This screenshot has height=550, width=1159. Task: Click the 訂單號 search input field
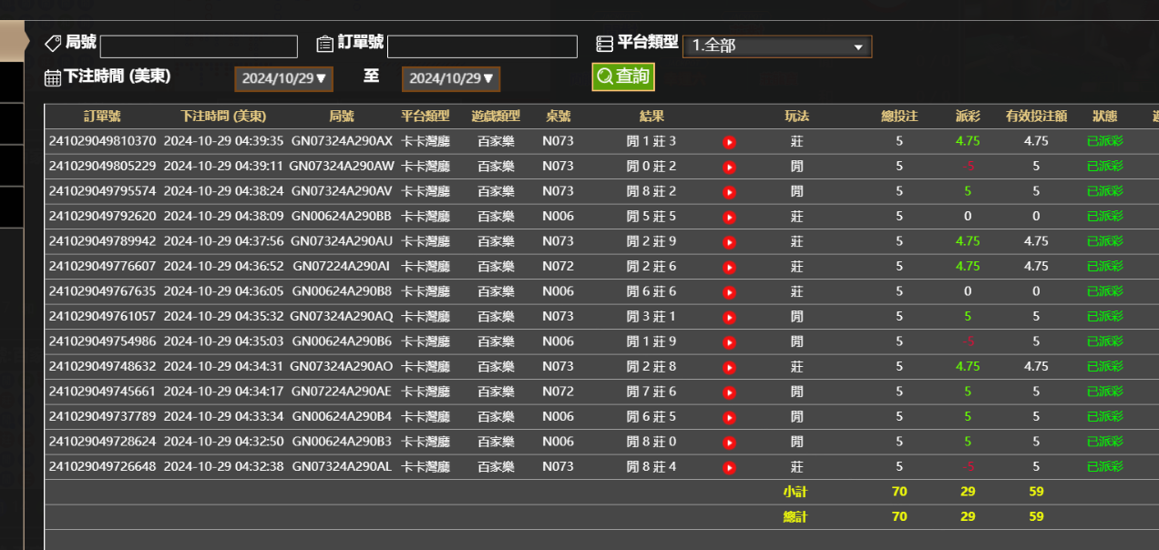pos(483,46)
